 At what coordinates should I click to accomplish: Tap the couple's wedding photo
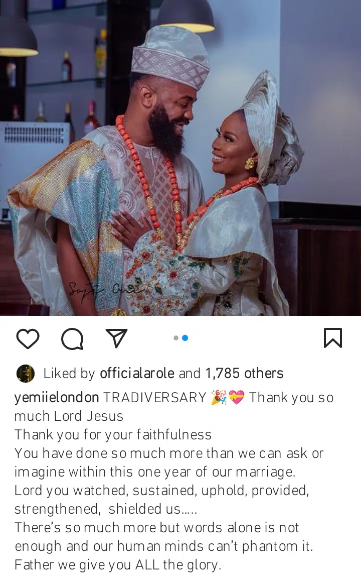pyautogui.click(x=180, y=158)
